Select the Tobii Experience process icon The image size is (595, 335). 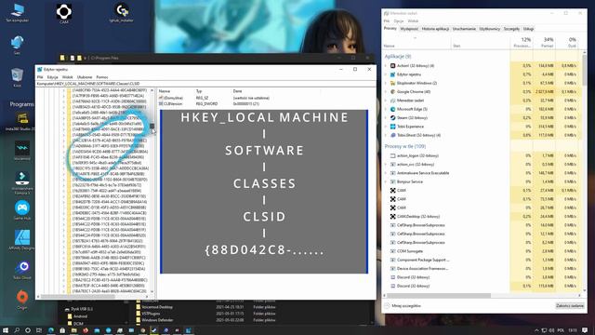[x=392, y=127]
